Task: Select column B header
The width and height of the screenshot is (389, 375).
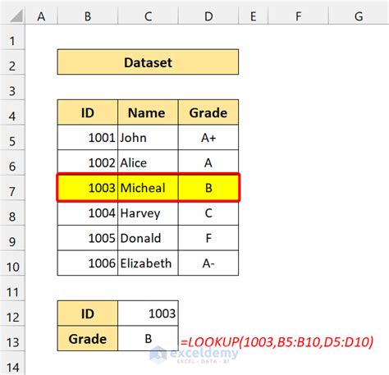Action: (x=88, y=16)
